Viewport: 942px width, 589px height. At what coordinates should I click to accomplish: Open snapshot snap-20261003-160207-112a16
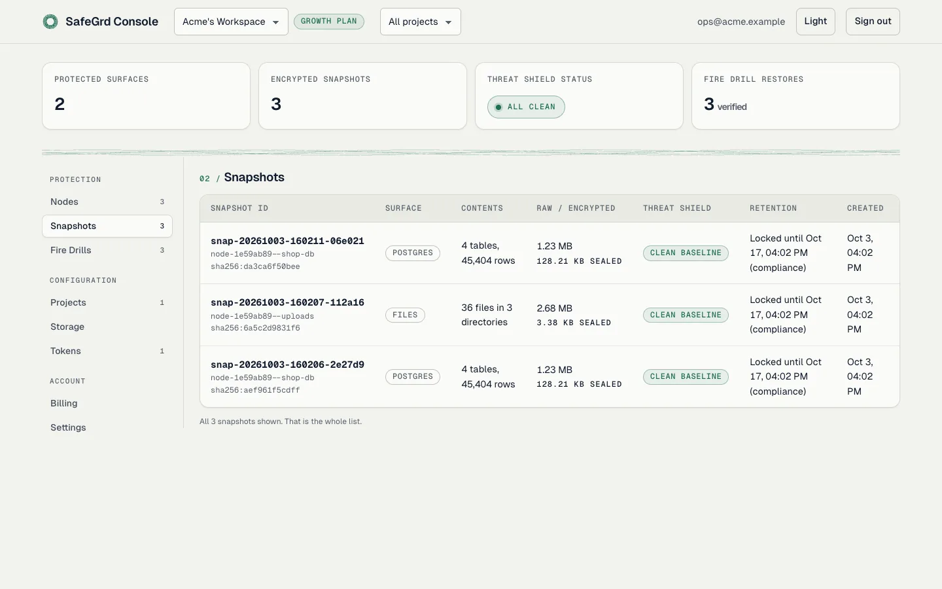point(287,302)
